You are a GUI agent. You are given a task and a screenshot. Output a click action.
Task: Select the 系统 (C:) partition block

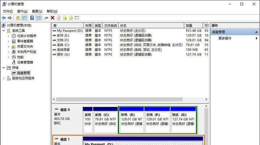coord(106,120)
